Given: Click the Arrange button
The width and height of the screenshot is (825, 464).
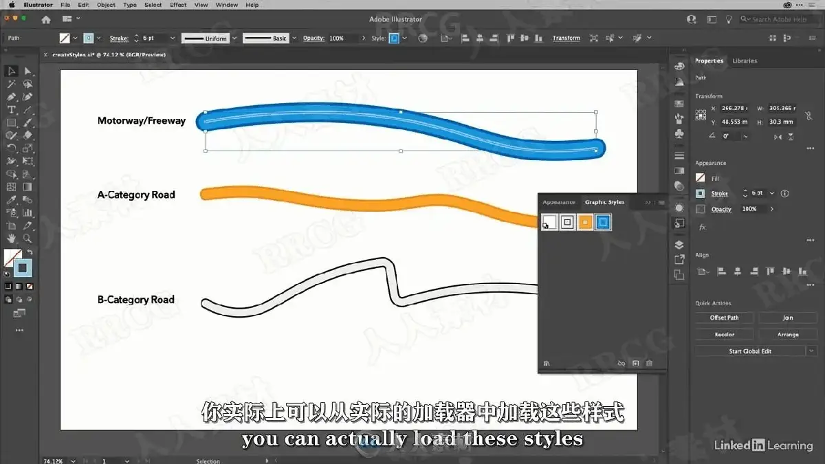Looking at the screenshot, I should coord(788,334).
